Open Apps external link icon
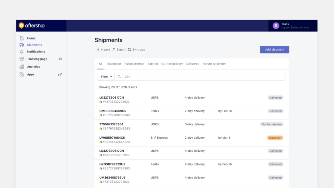The height and width of the screenshot is (188, 334). 60,74
